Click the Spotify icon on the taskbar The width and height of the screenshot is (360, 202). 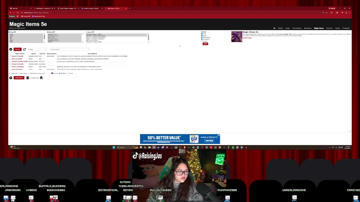[x=233, y=147]
